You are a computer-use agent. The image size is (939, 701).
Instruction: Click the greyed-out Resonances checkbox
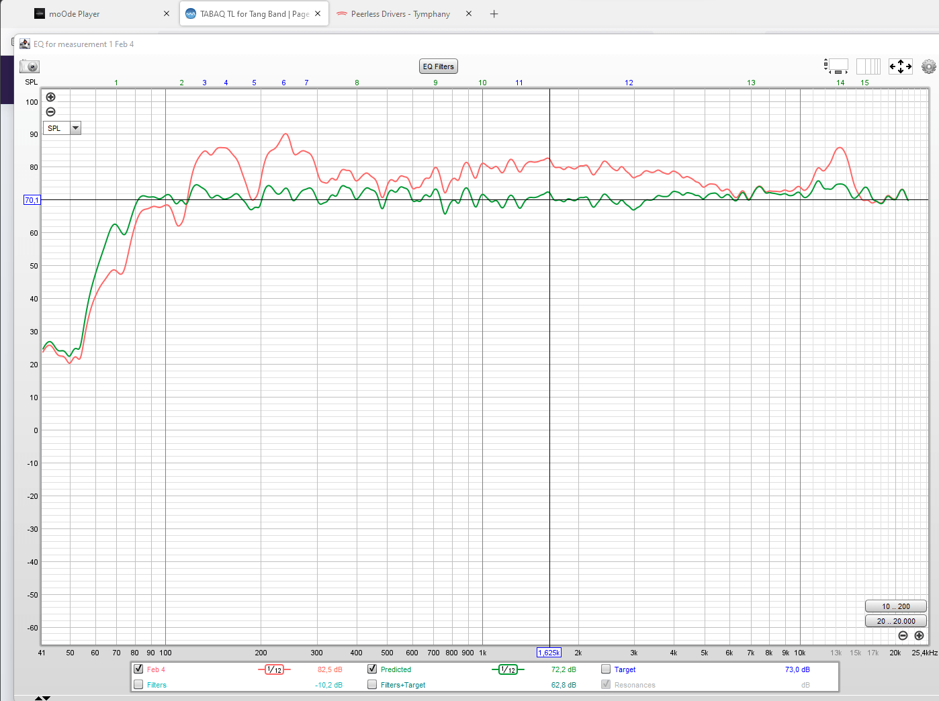point(606,684)
